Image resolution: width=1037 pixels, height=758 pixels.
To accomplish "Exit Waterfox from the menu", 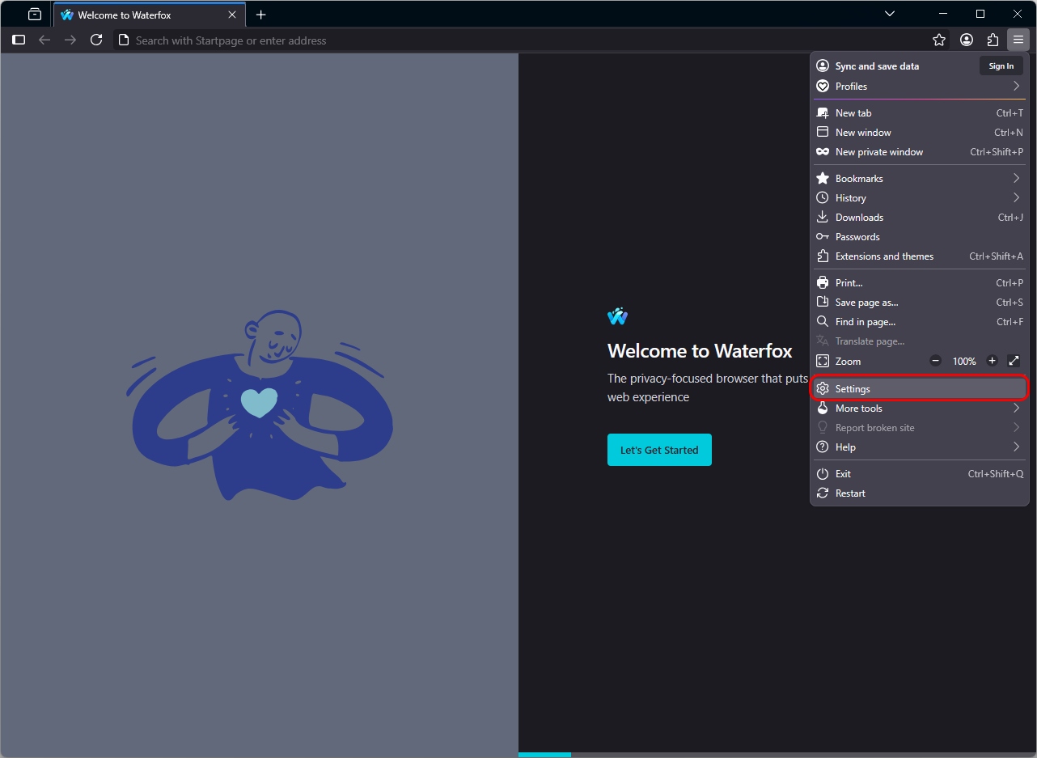I will 920,474.
